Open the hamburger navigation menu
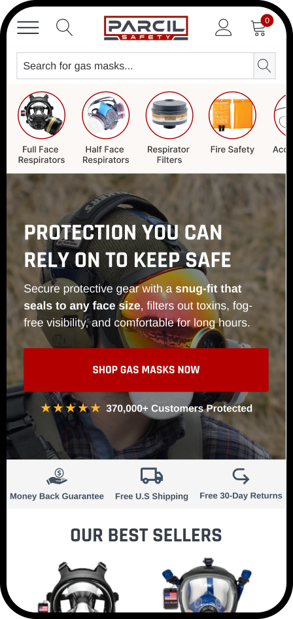This screenshot has height=619, width=293. (28, 27)
